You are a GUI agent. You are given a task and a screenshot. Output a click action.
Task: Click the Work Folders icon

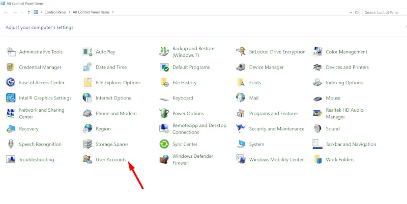pyautogui.click(x=317, y=159)
